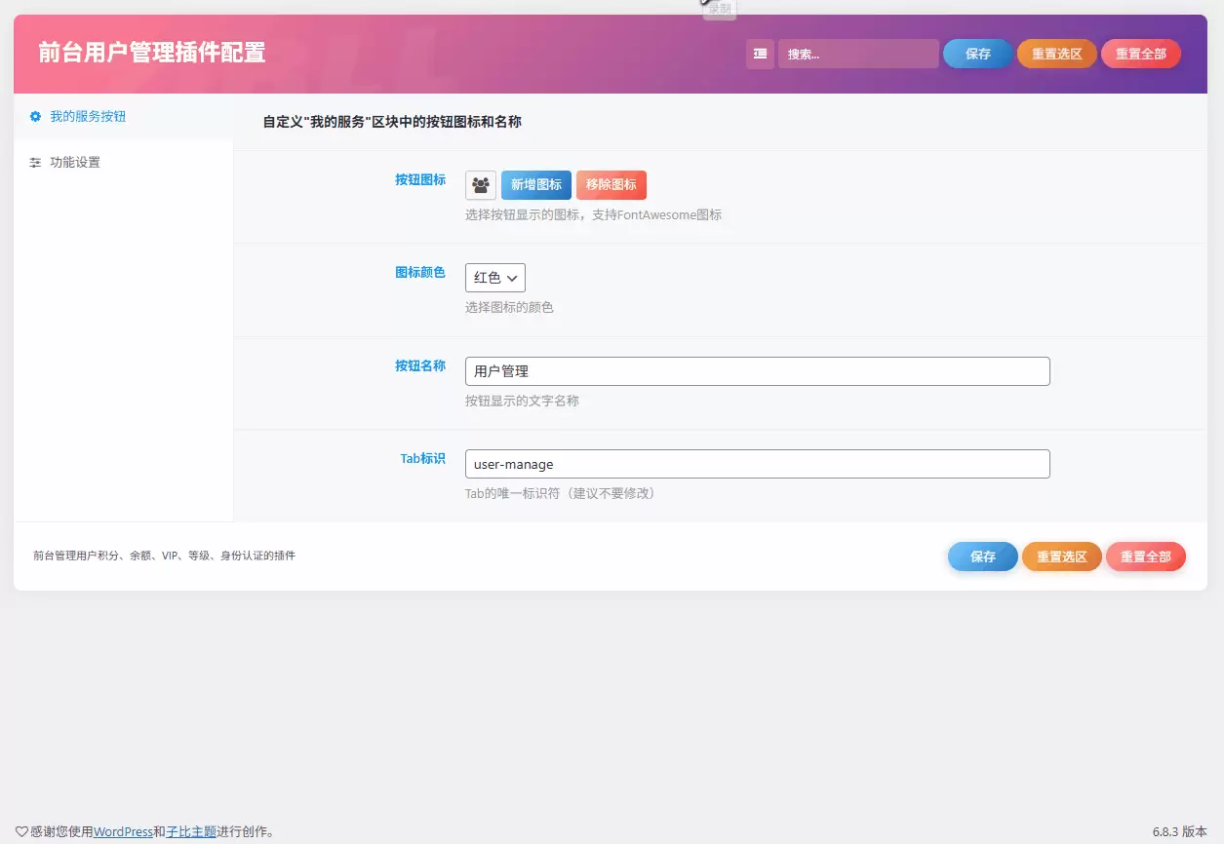Click the 新增图标 button
The height and width of the screenshot is (844, 1224).
[535, 184]
